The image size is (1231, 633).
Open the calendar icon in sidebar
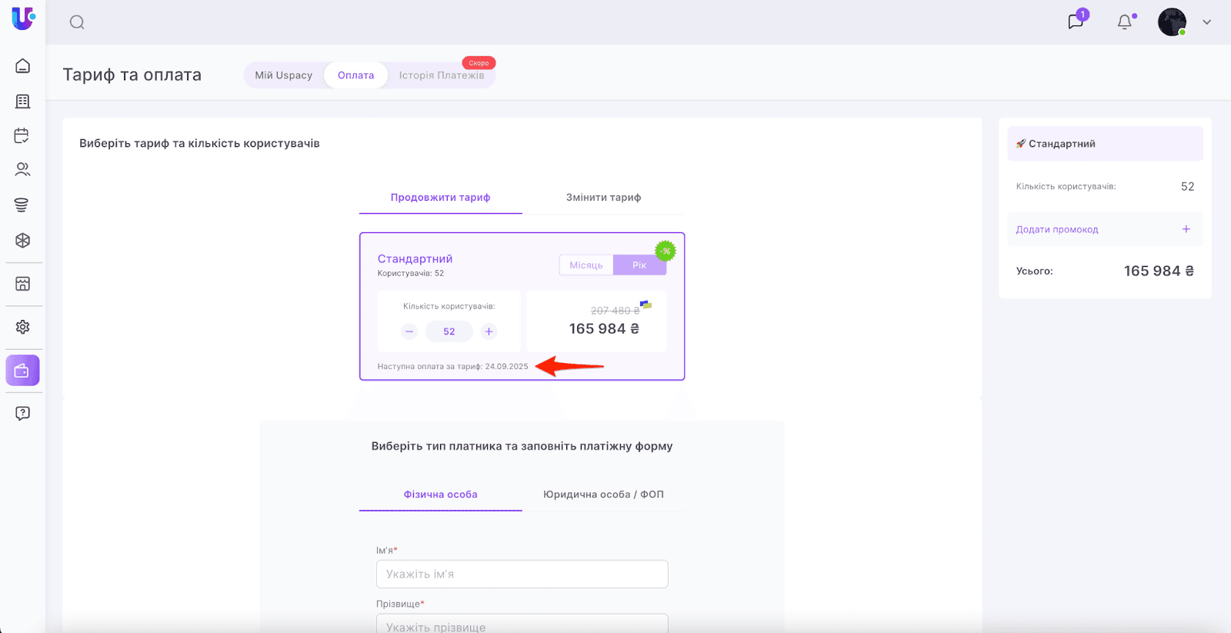[22, 136]
